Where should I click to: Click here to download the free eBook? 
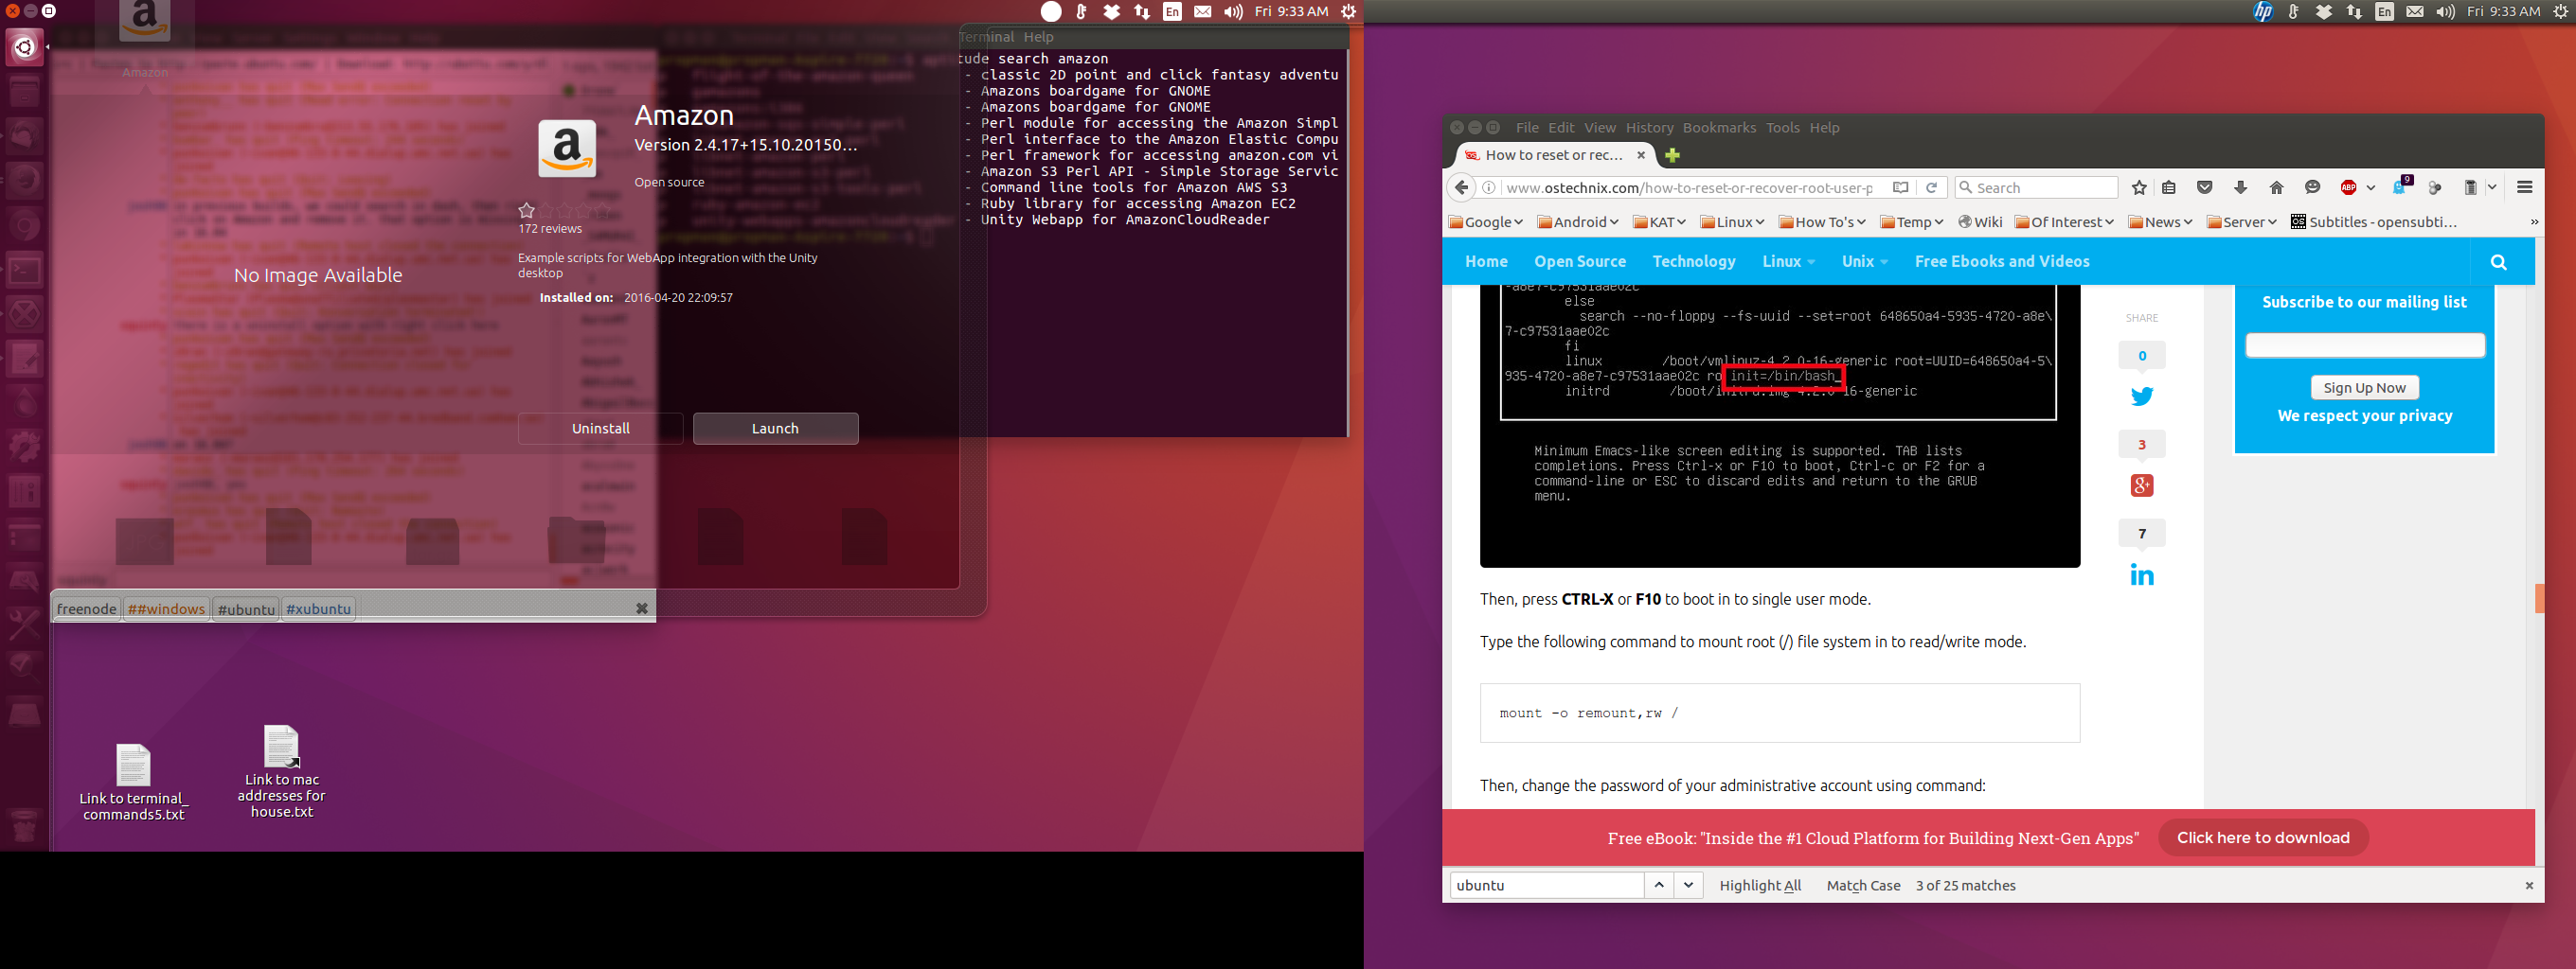[2263, 838]
